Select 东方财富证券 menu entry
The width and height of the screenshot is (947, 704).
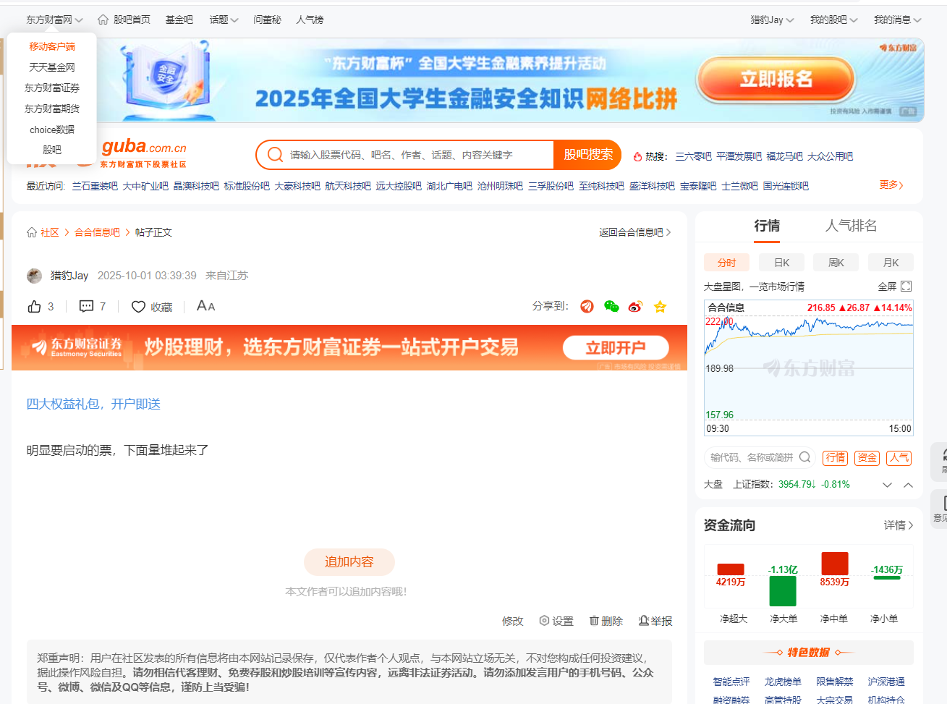point(52,88)
